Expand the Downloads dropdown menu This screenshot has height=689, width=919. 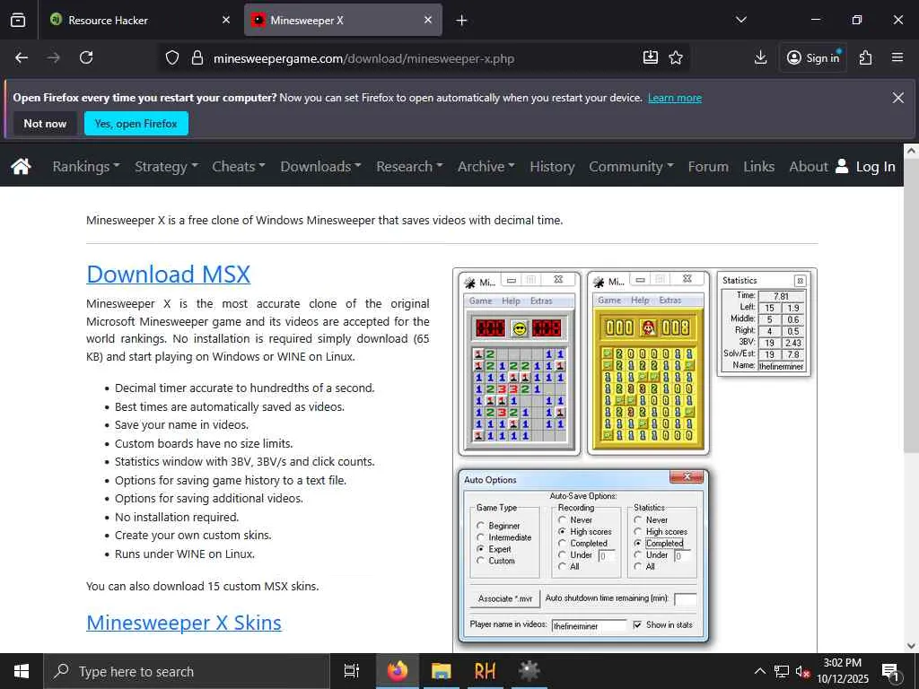(x=320, y=166)
